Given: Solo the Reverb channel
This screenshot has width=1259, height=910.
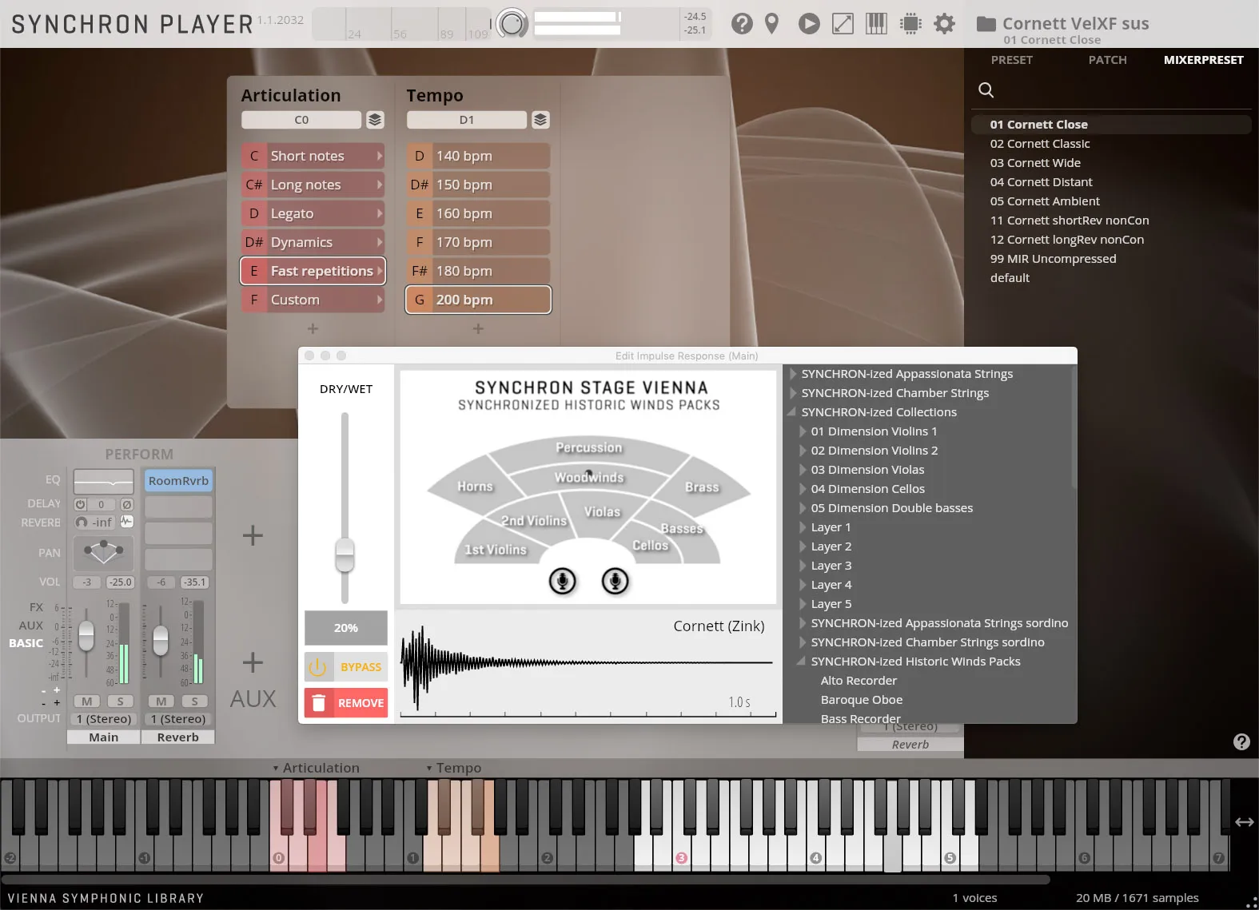Looking at the screenshot, I should (194, 701).
